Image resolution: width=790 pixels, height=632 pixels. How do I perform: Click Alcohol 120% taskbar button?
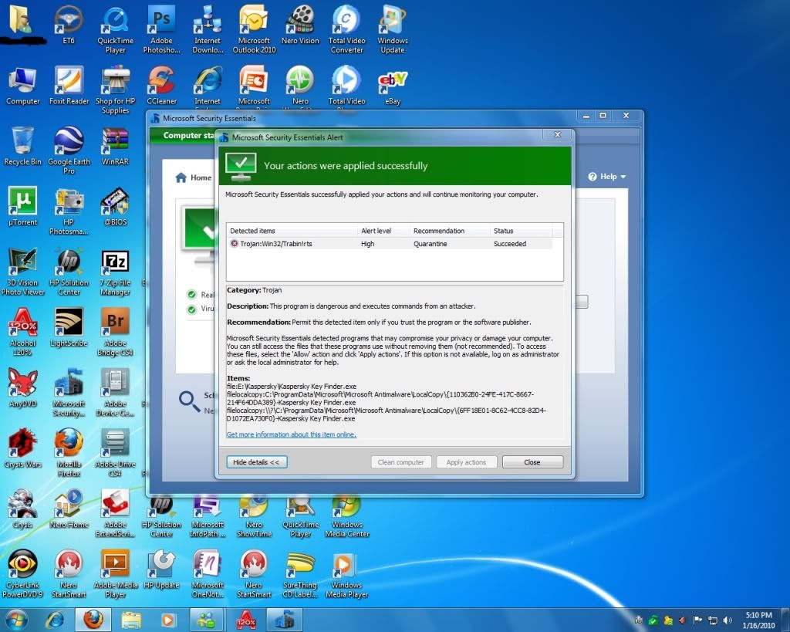246,620
